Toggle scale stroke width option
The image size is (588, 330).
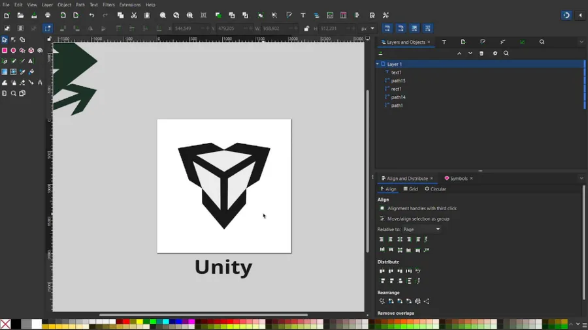pos(387,29)
